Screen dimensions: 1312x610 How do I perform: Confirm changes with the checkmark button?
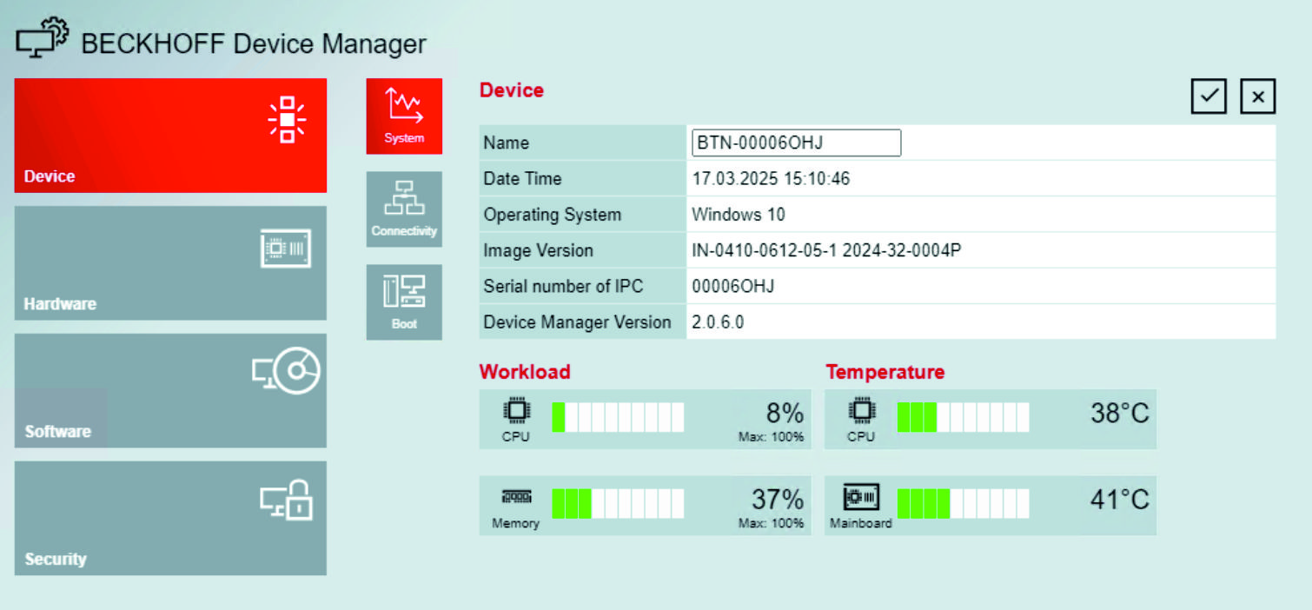coord(1209,96)
